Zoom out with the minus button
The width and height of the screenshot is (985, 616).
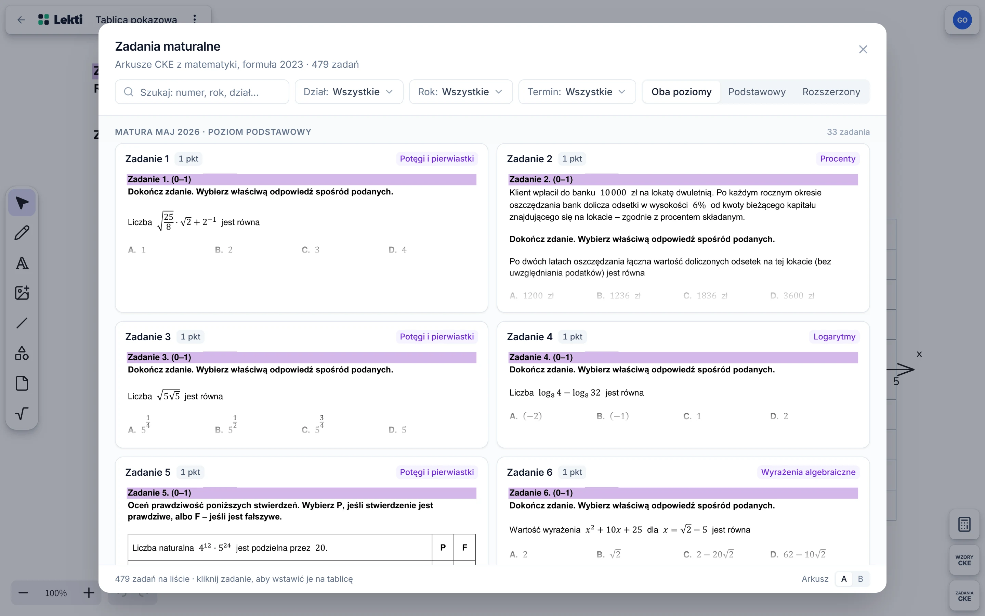click(x=23, y=593)
